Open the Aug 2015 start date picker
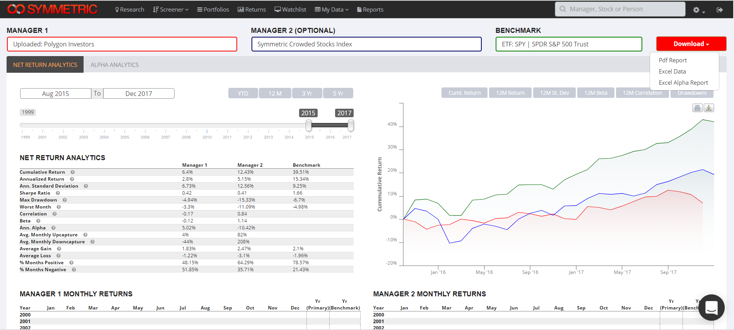 click(56, 94)
